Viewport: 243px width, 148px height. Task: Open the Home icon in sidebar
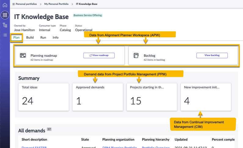[5, 5]
